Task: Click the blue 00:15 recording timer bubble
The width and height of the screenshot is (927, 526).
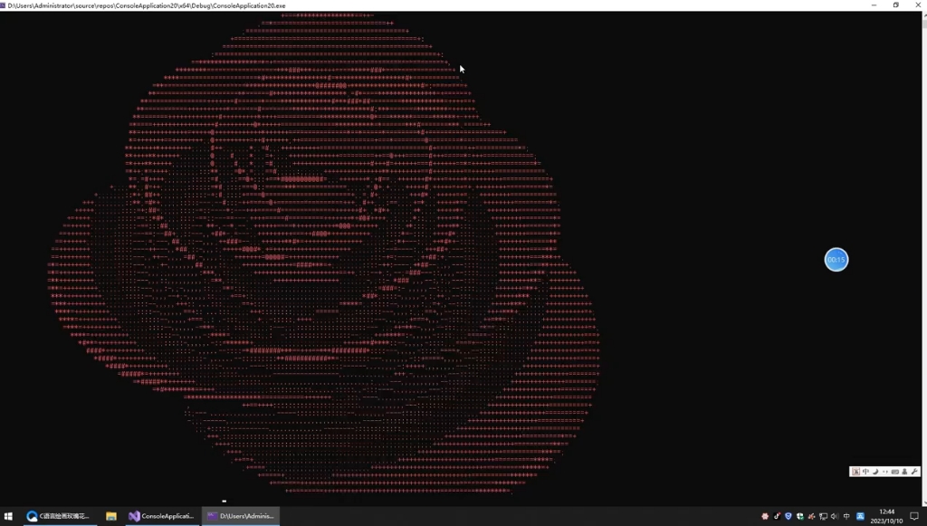Action: pyautogui.click(x=836, y=260)
